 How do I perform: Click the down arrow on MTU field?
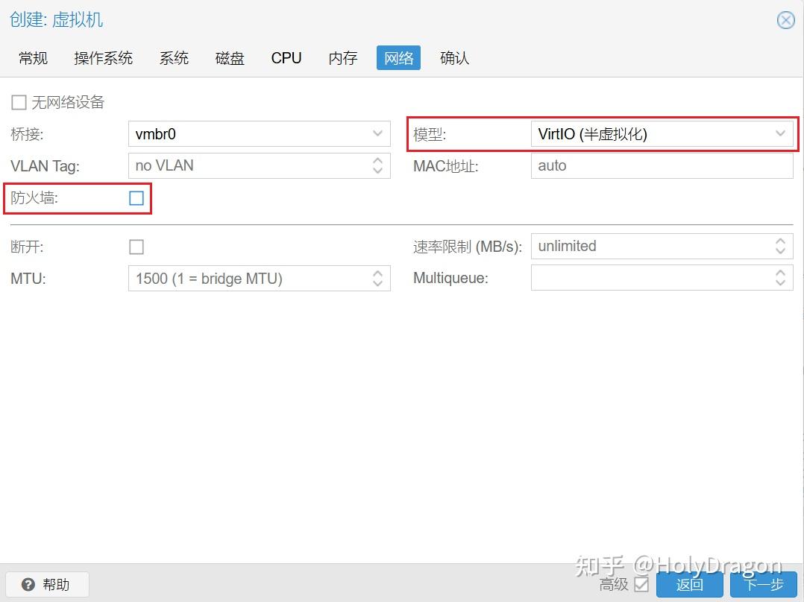(x=377, y=283)
